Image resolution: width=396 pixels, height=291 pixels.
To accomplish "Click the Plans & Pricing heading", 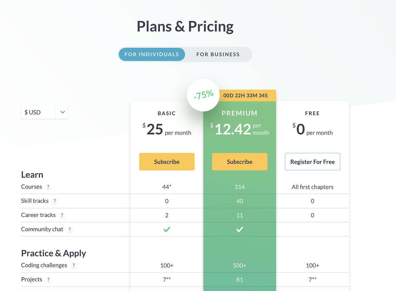I will pyautogui.click(x=185, y=27).
